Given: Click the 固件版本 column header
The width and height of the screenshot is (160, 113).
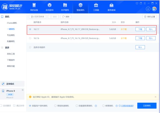Looking at the screenshot, I should click(x=37, y=22).
